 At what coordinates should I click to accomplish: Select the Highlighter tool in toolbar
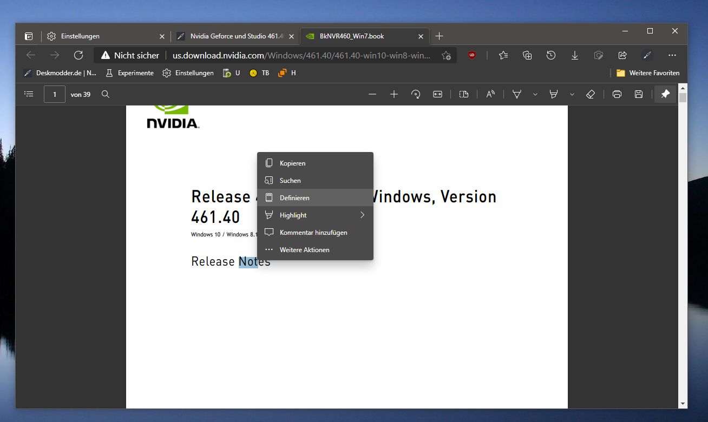pyautogui.click(x=554, y=94)
